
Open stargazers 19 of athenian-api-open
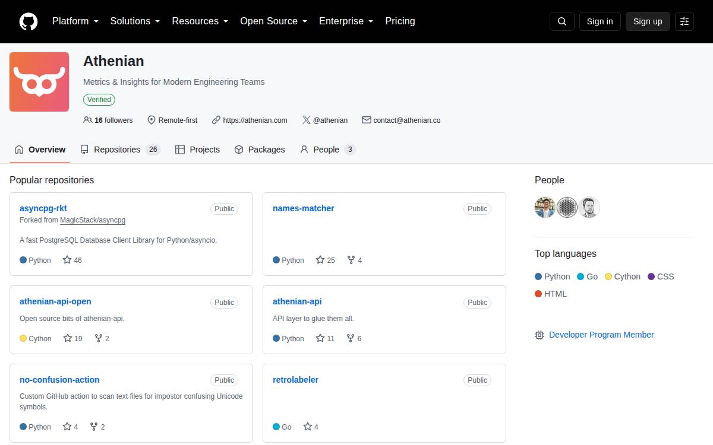point(72,338)
